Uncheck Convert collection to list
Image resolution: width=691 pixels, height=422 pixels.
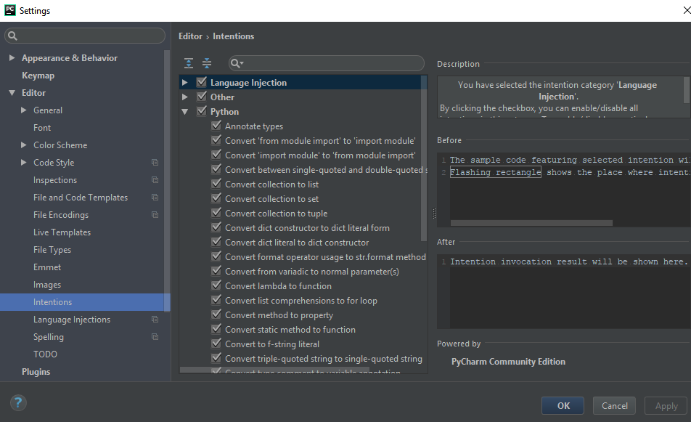(x=216, y=184)
